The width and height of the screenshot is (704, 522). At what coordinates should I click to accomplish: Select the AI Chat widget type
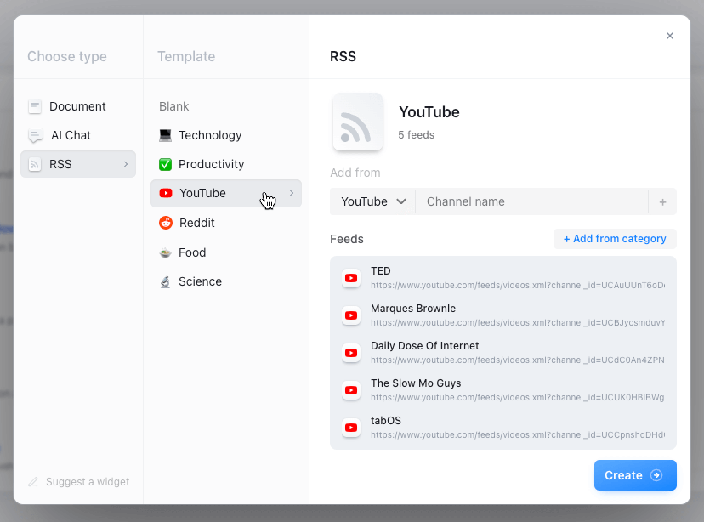[78, 135]
